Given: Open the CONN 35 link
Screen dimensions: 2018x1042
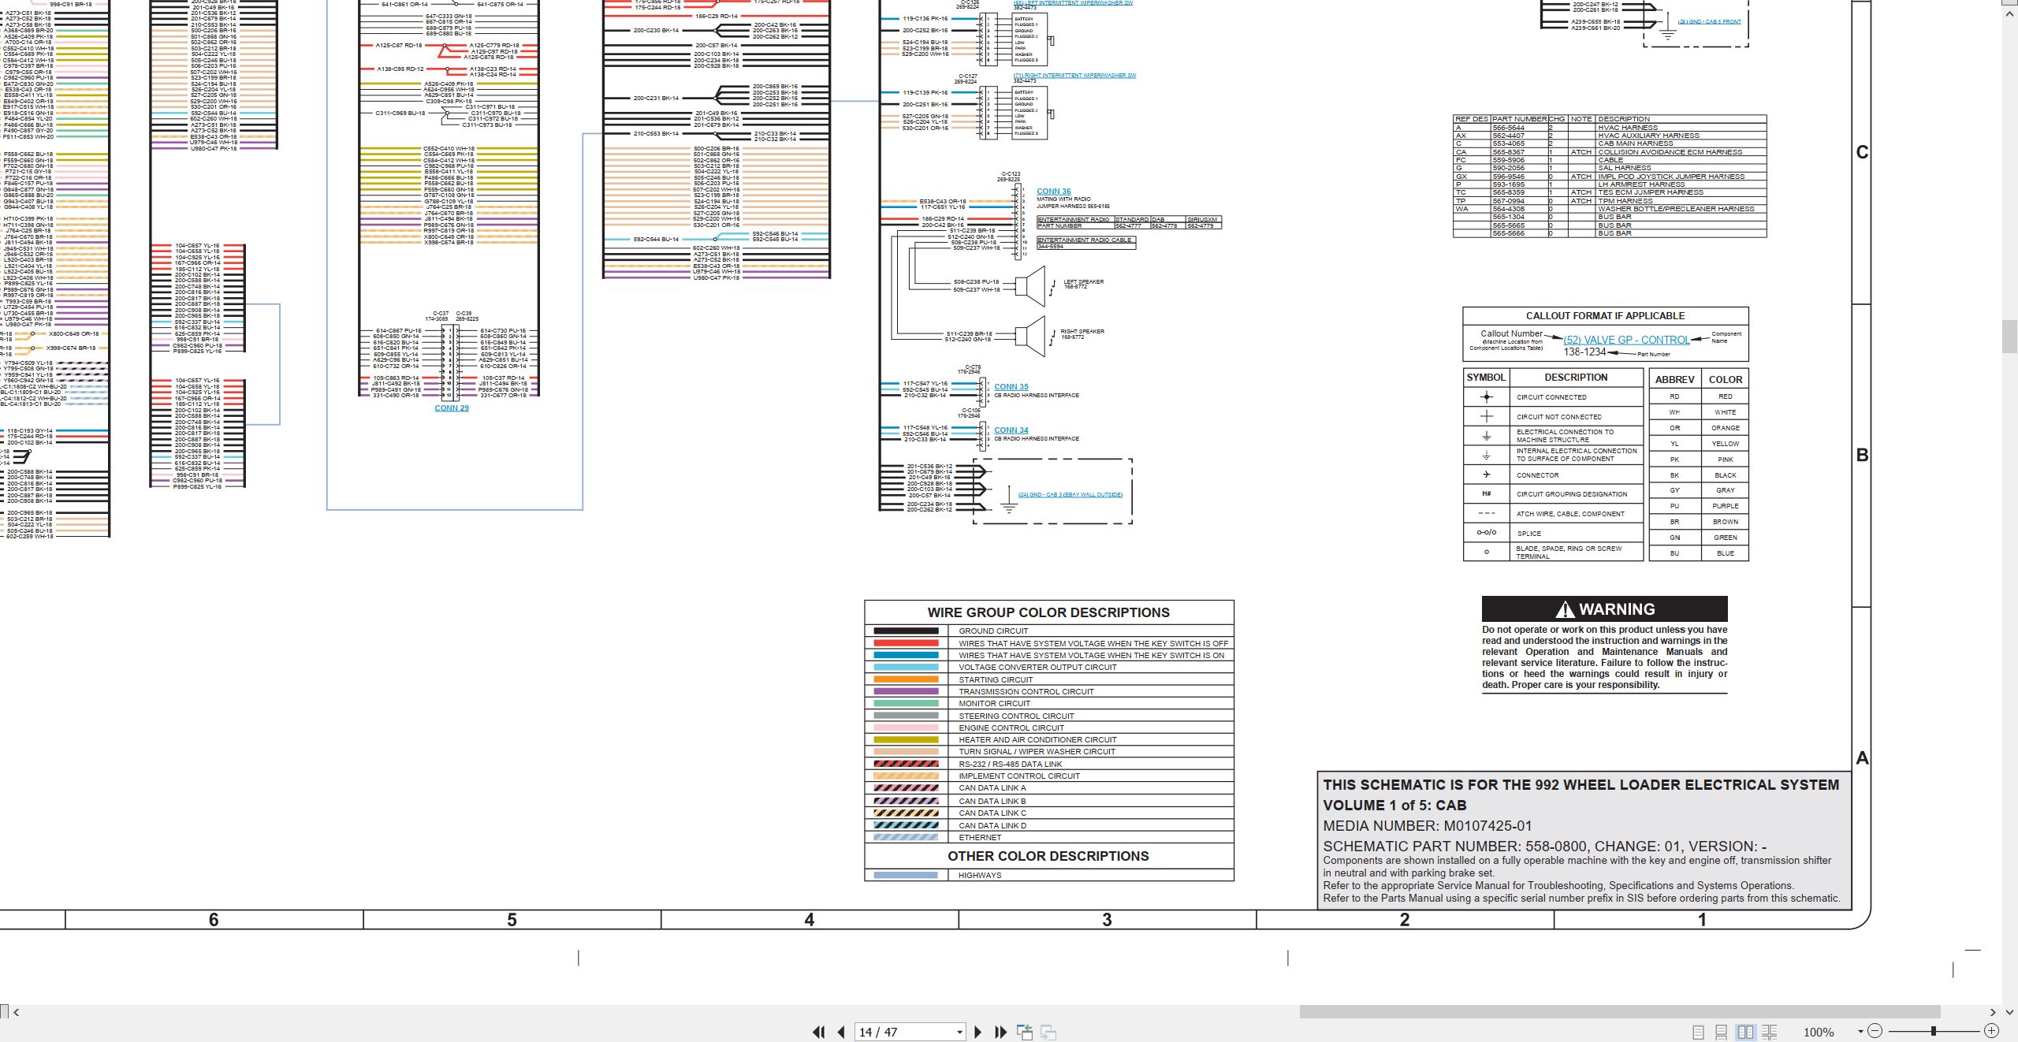Looking at the screenshot, I should [x=1011, y=387].
